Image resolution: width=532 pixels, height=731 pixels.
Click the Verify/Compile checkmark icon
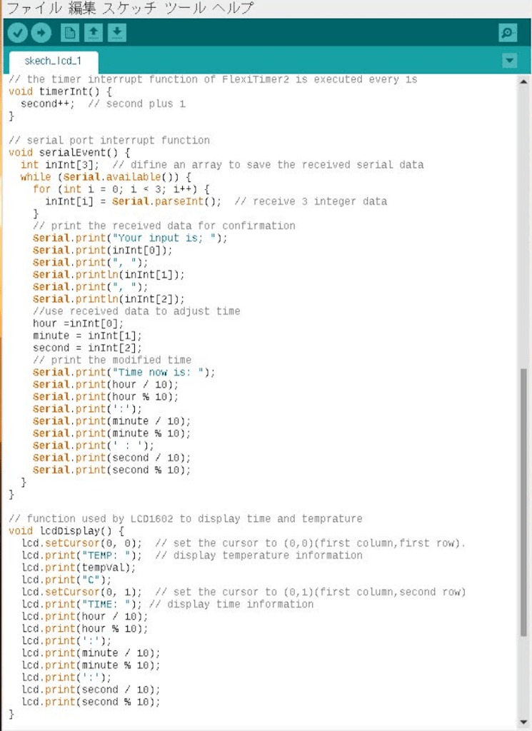[x=17, y=32]
